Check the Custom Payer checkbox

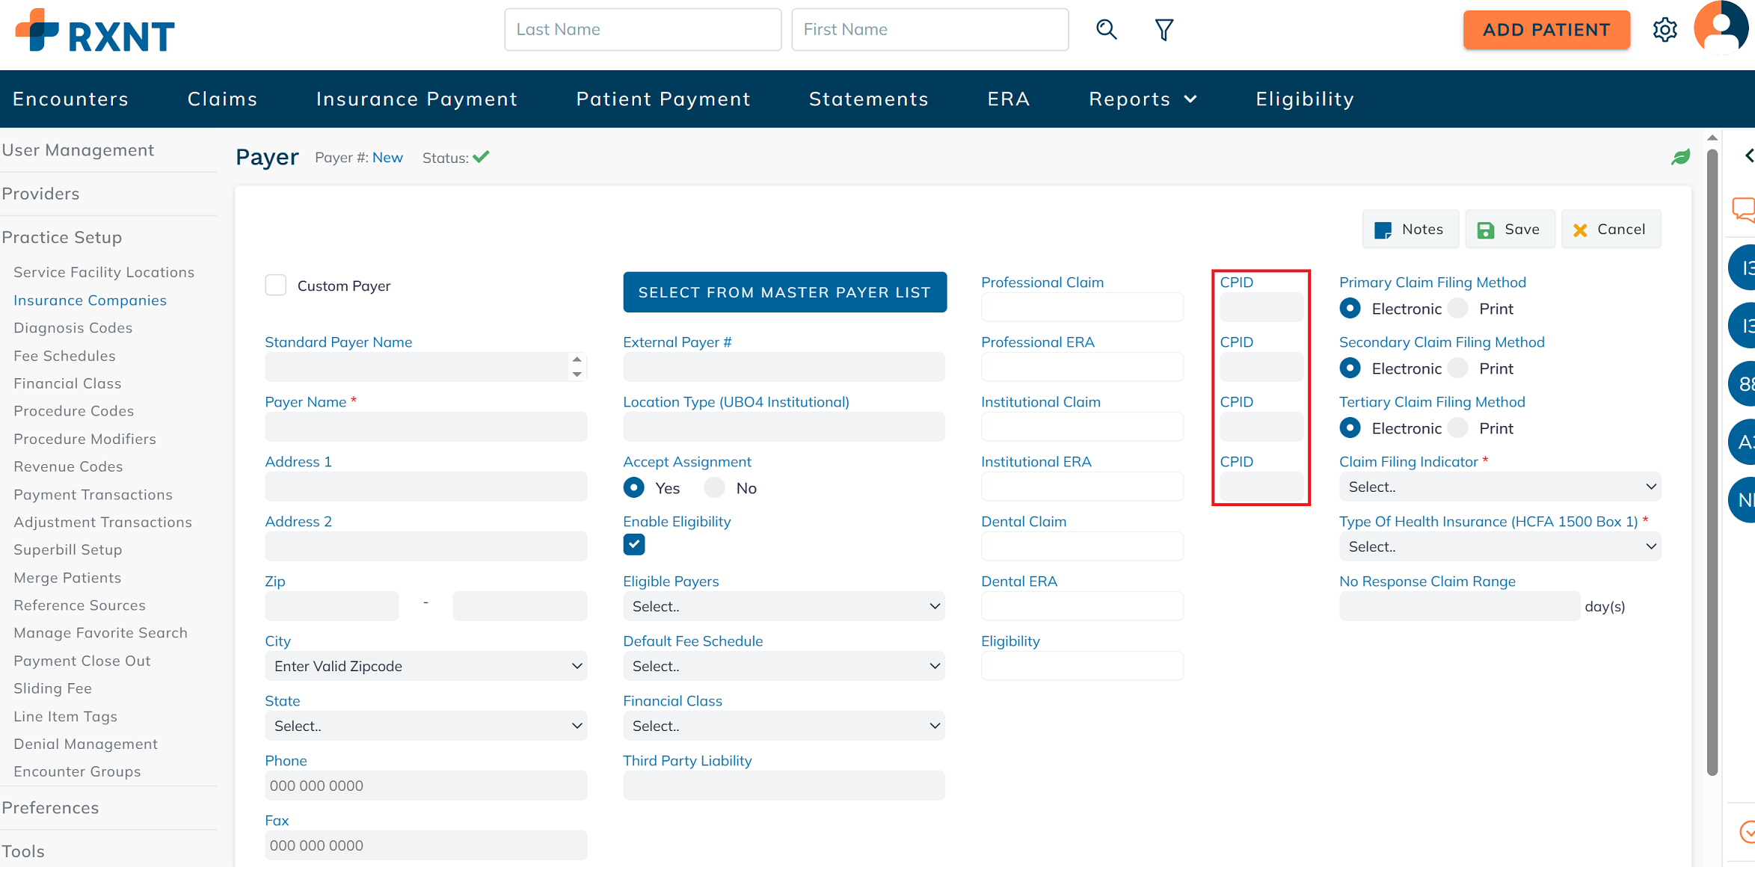coord(276,286)
